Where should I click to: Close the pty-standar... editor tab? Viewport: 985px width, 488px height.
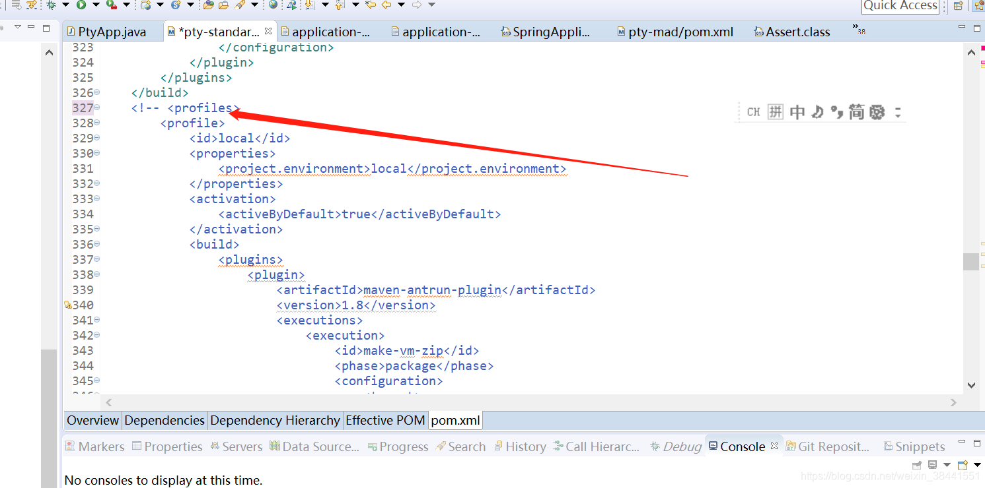coord(268,30)
